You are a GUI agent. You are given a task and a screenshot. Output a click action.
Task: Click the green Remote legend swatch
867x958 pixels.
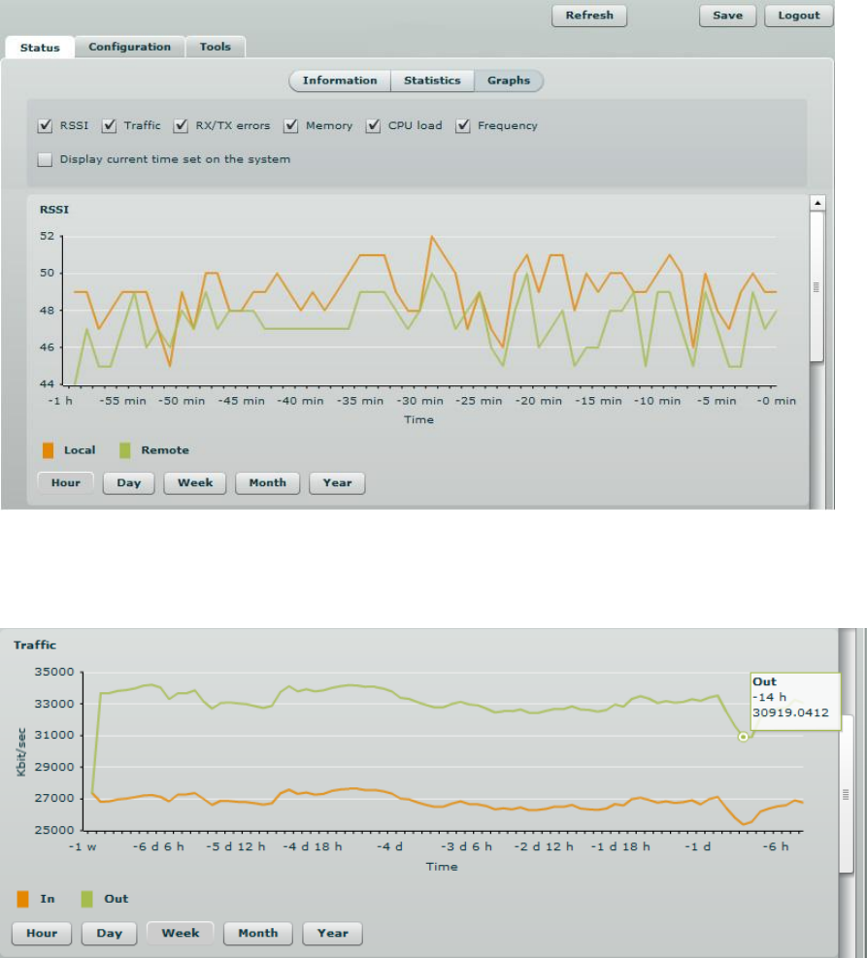pos(124,450)
